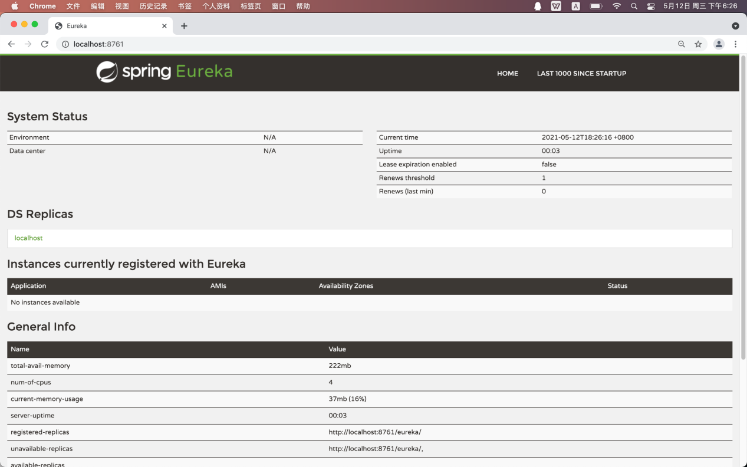Open the 历史记录 menu
This screenshot has height=467, width=747.
(153, 6)
